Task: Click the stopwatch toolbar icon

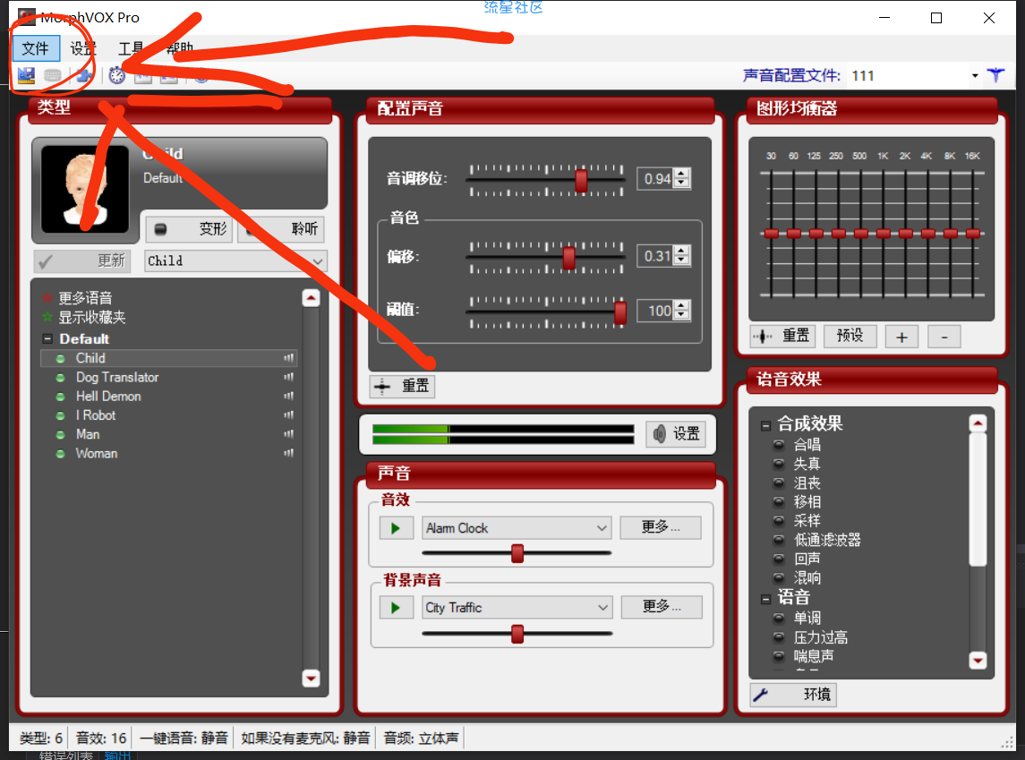Action: pos(117,76)
